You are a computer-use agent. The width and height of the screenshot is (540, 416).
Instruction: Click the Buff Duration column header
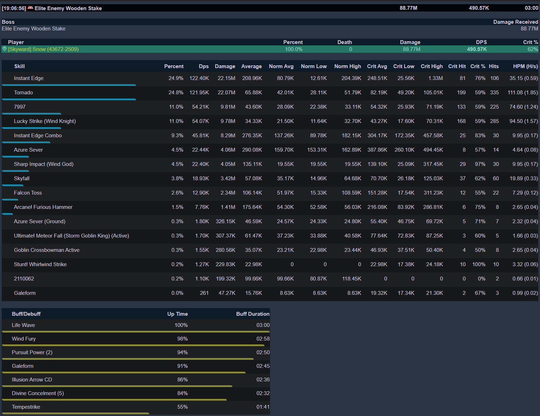tap(253, 314)
